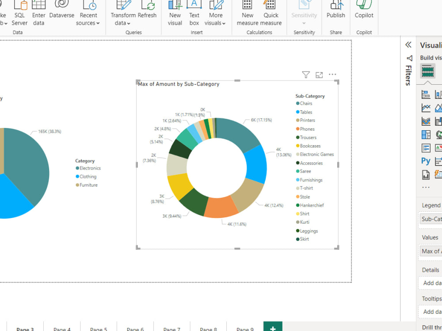Select Tables in Sub-Category legend
Viewport: 442px width, 331px height.
coord(304,112)
